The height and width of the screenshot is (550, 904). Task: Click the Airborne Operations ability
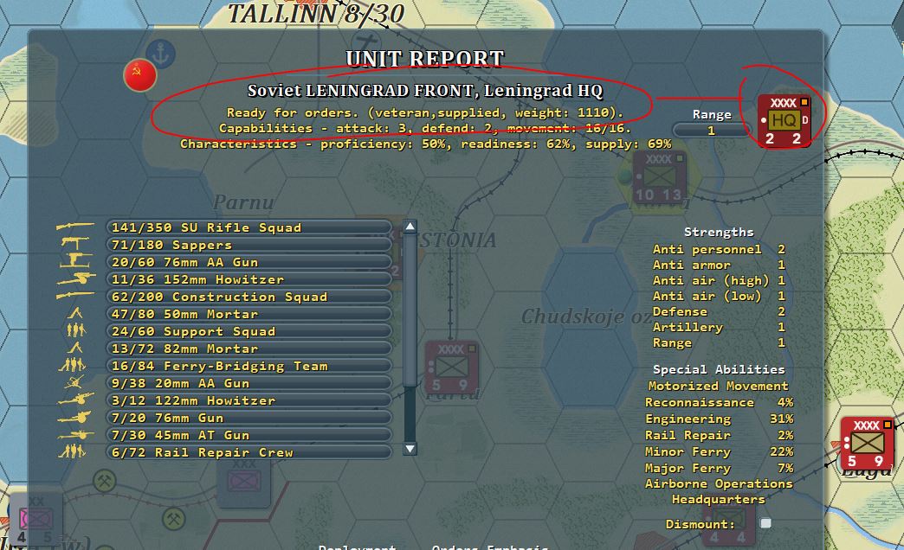719,483
